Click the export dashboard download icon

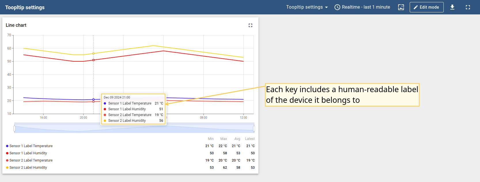point(452,7)
